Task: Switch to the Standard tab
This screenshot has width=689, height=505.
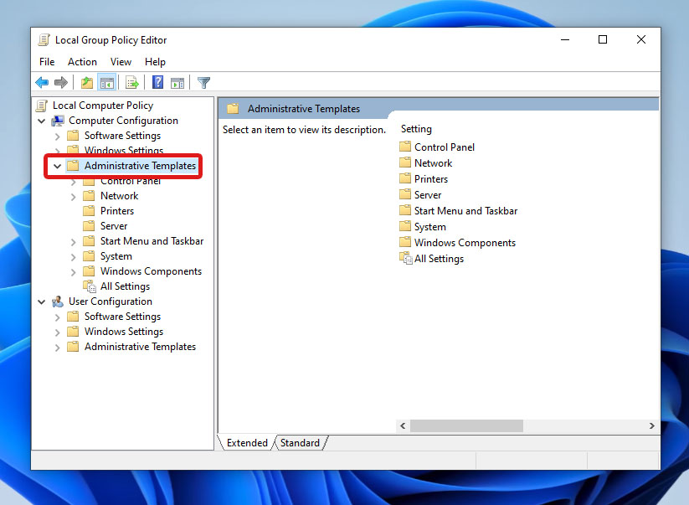Action: (300, 443)
